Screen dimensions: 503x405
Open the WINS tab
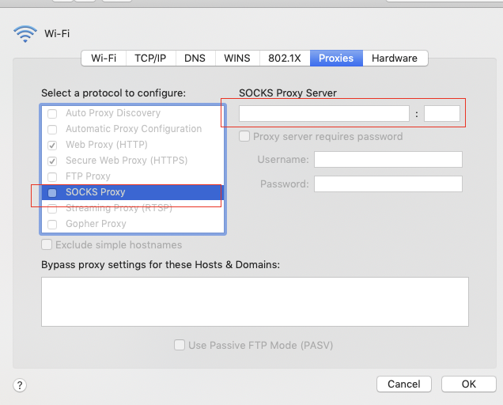(x=237, y=58)
